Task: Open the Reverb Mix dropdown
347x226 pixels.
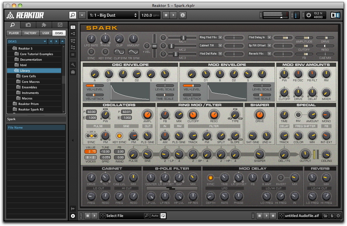Action: (x=260, y=54)
